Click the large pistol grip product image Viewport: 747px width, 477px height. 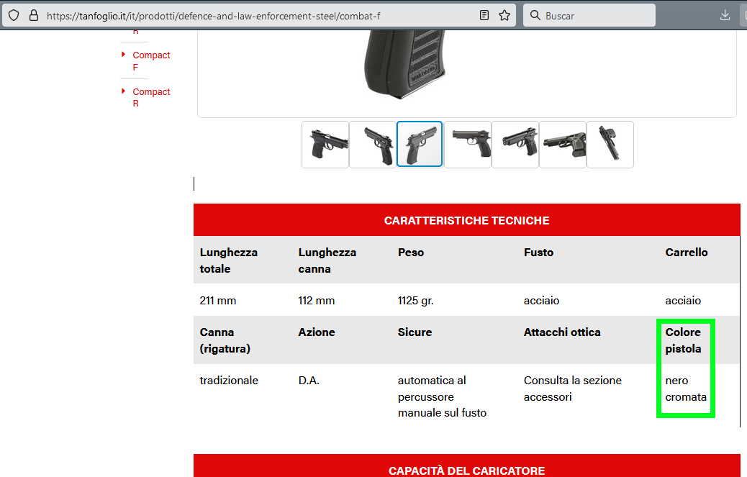coord(405,64)
